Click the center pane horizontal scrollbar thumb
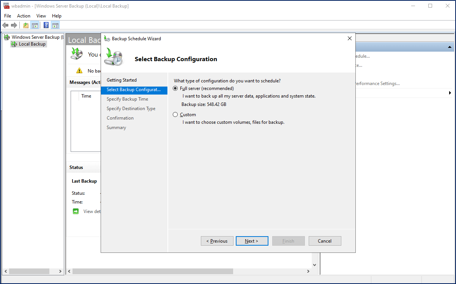The width and height of the screenshot is (456, 284). tap(153, 271)
